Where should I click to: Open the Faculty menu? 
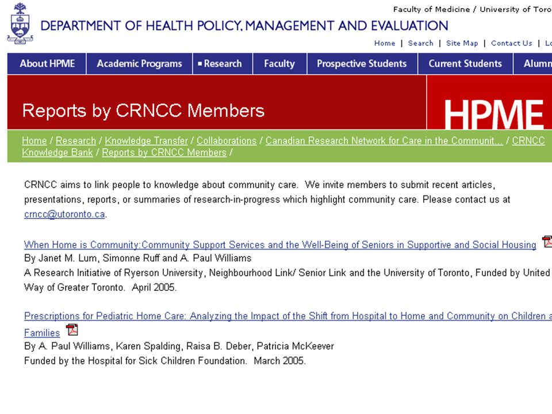[x=280, y=64]
